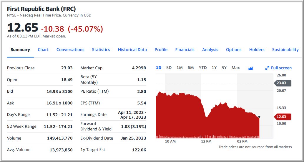Switch chart type with the area-chart icon

point(250,68)
